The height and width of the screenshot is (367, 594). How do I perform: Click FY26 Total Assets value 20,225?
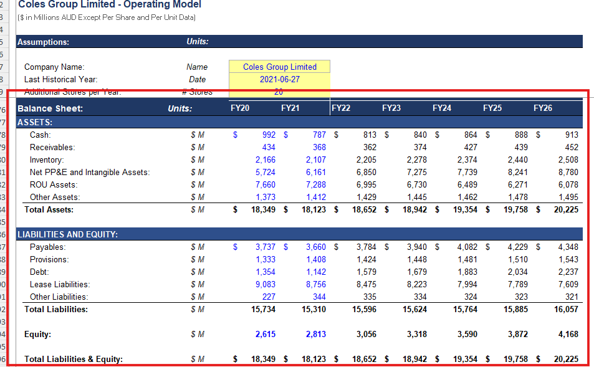click(x=566, y=210)
